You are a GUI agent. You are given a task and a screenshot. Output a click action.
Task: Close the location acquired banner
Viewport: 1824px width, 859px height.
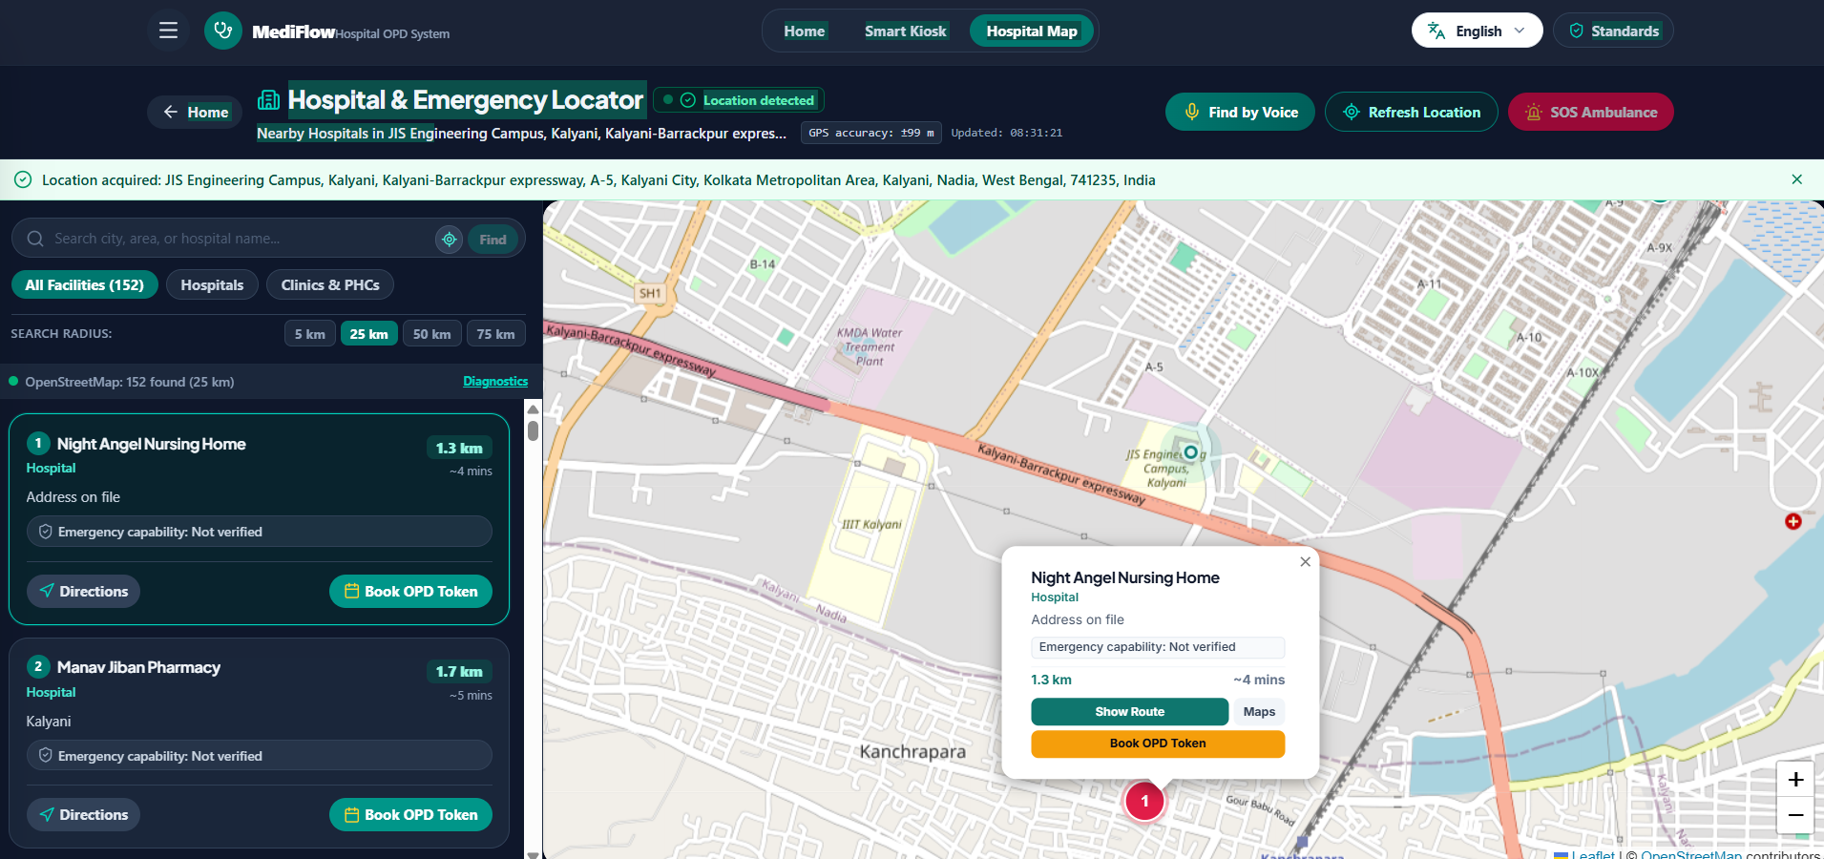click(x=1796, y=179)
